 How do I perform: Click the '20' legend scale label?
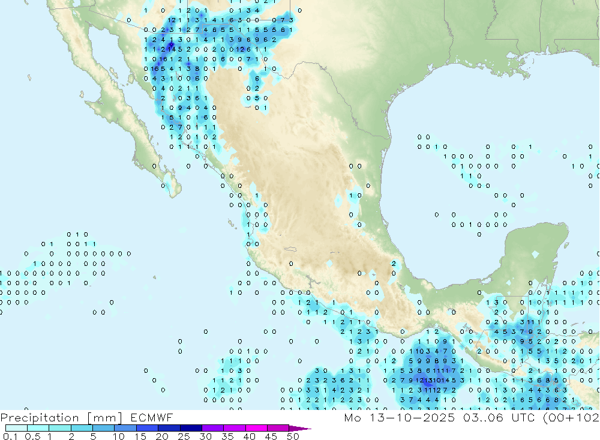click(162, 436)
